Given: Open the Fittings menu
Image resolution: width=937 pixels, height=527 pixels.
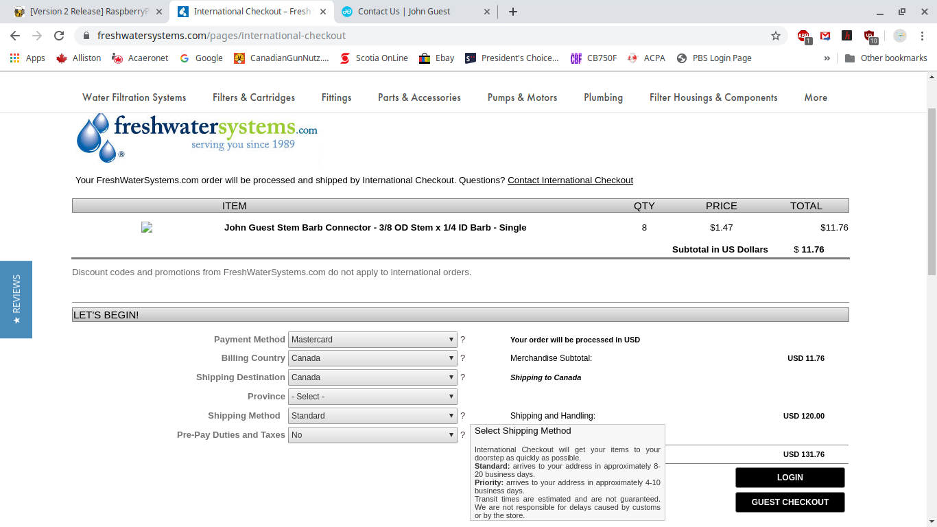Looking at the screenshot, I should (x=336, y=97).
